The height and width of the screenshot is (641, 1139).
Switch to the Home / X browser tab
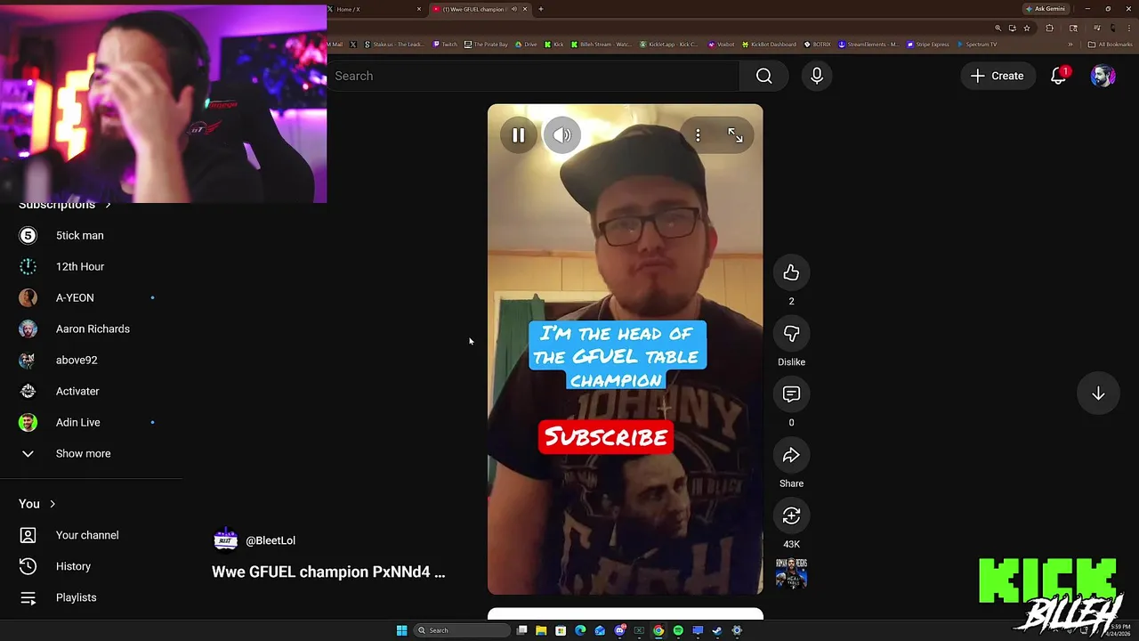pos(374,9)
